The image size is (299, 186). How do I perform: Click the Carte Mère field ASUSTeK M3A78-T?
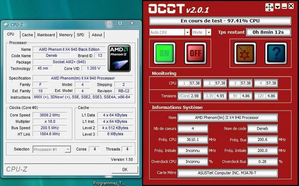tap(227, 173)
